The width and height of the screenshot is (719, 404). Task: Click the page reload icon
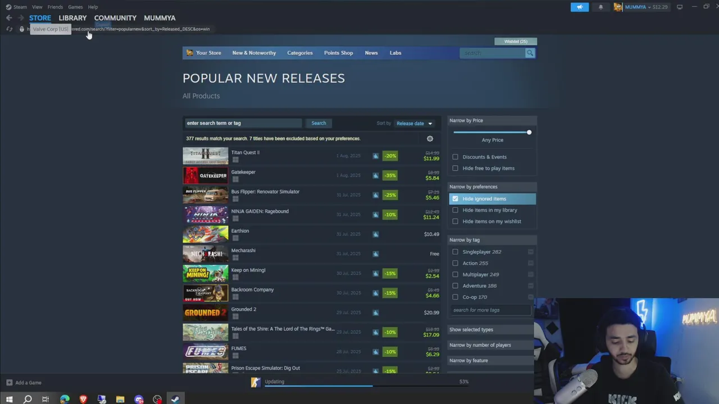click(x=9, y=29)
